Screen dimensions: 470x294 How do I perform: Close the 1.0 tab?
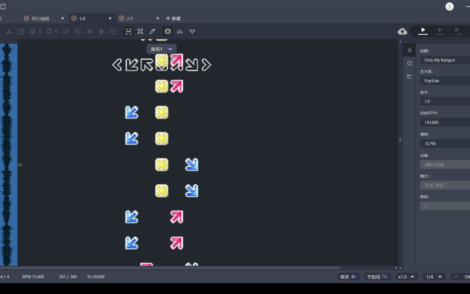(110, 18)
